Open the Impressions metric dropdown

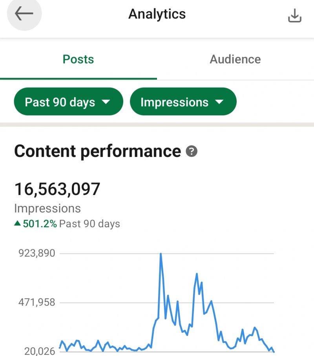(x=183, y=102)
